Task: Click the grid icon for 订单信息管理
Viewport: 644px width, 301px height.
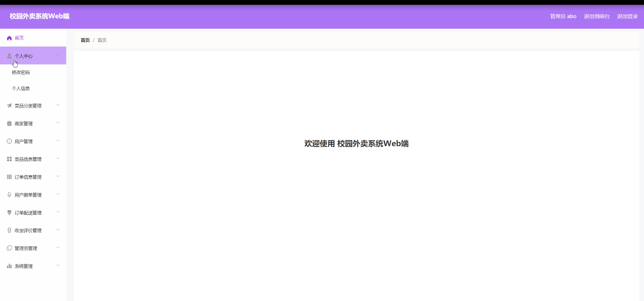Action: pos(9,177)
